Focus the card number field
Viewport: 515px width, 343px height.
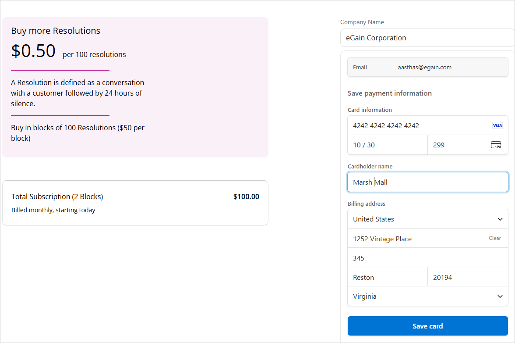[416, 125]
